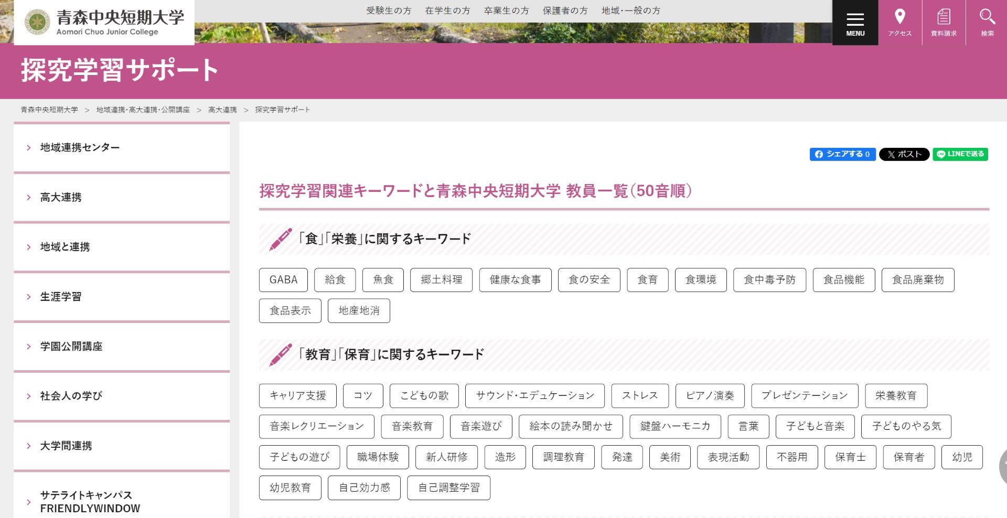Open the 学園公開講座 sidebar item
Image resolution: width=1007 pixels, height=518 pixels.
(x=122, y=346)
